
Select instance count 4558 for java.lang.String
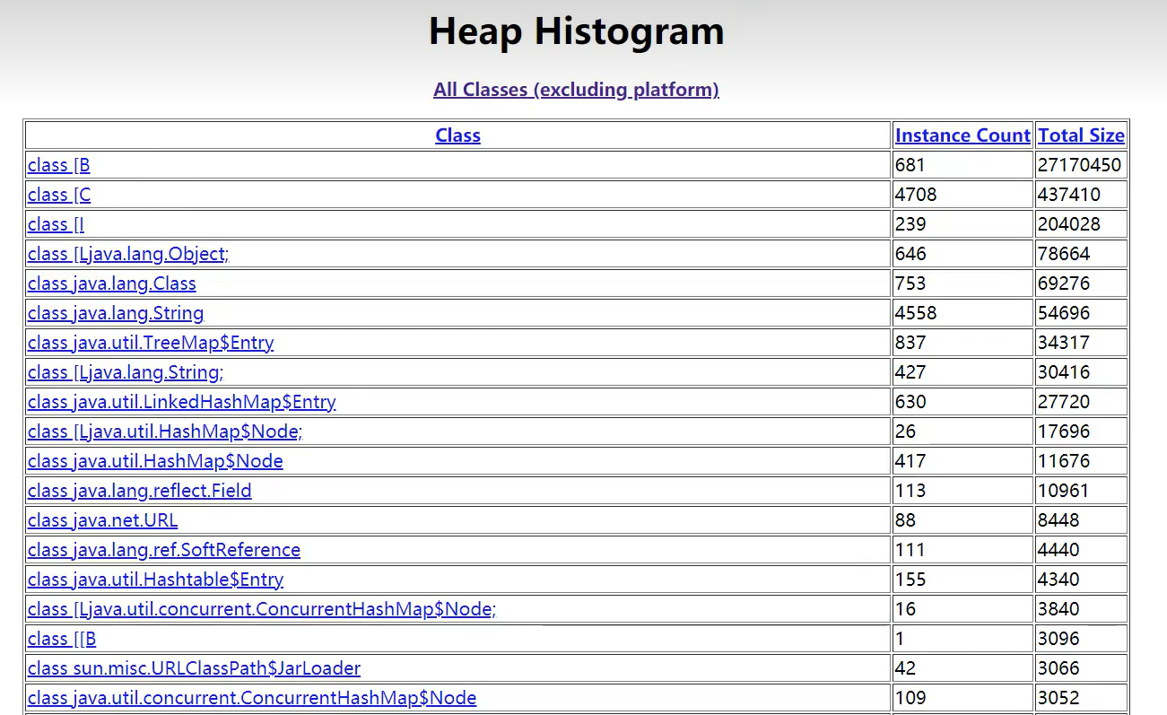(916, 313)
